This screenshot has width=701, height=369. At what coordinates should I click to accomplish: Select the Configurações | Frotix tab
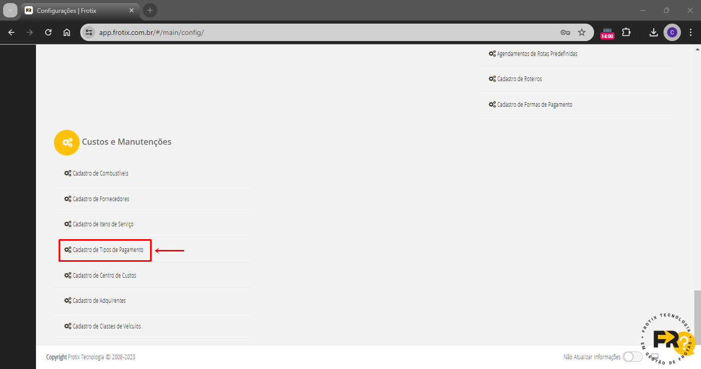pos(77,10)
